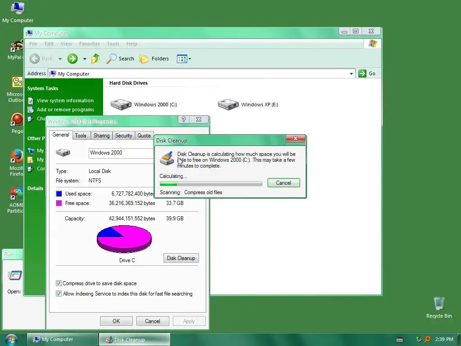461x346 pixels.
Task: Click the keyboard icon in system tray
Action: 400,340
